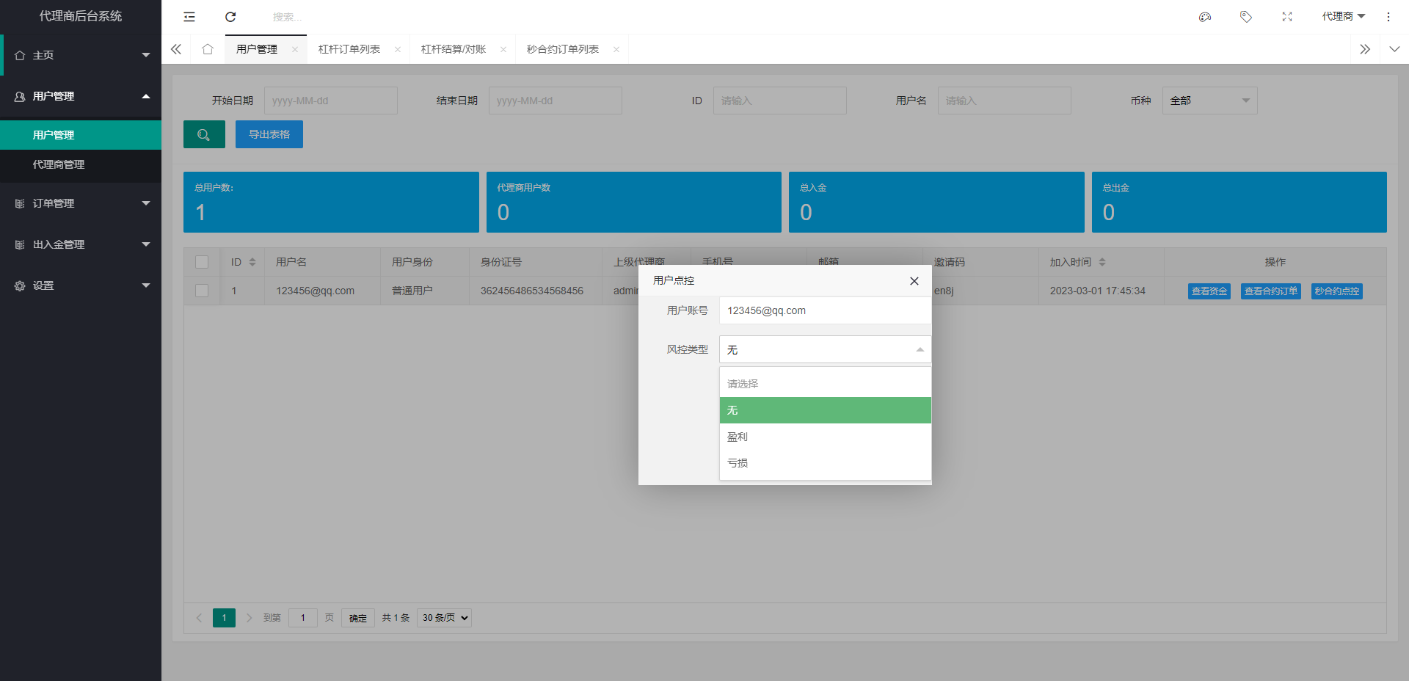Click the 开始日期 start date input field
This screenshot has height=681, width=1409.
pos(330,101)
